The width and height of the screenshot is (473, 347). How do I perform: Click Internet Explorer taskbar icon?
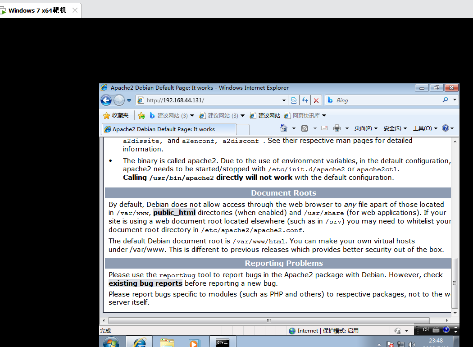pyautogui.click(x=139, y=342)
